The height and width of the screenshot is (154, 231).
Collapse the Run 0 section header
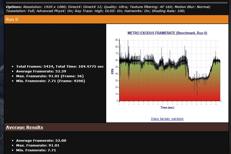click(x=12, y=19)
